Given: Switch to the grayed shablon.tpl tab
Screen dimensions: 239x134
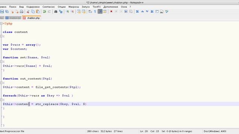Looking at the screenshot, I should 13,18.
